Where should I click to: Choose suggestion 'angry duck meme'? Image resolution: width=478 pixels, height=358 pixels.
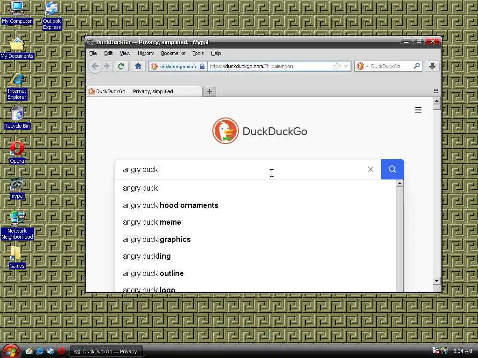click(256, 222)
